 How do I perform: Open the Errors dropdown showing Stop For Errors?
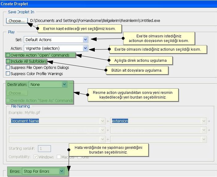(x=43, y=171)
